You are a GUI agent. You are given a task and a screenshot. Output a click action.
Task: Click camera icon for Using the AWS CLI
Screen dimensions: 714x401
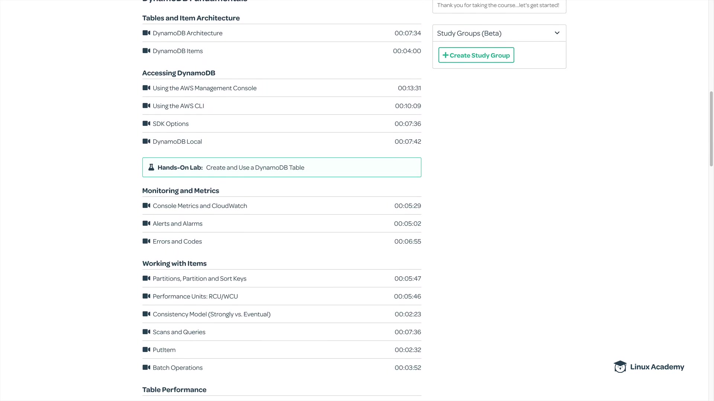coord(146,106)
